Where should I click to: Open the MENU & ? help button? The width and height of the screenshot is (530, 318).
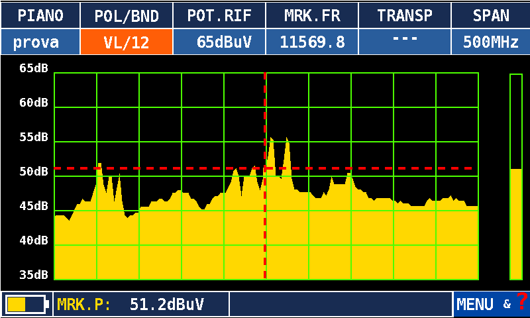492,304
